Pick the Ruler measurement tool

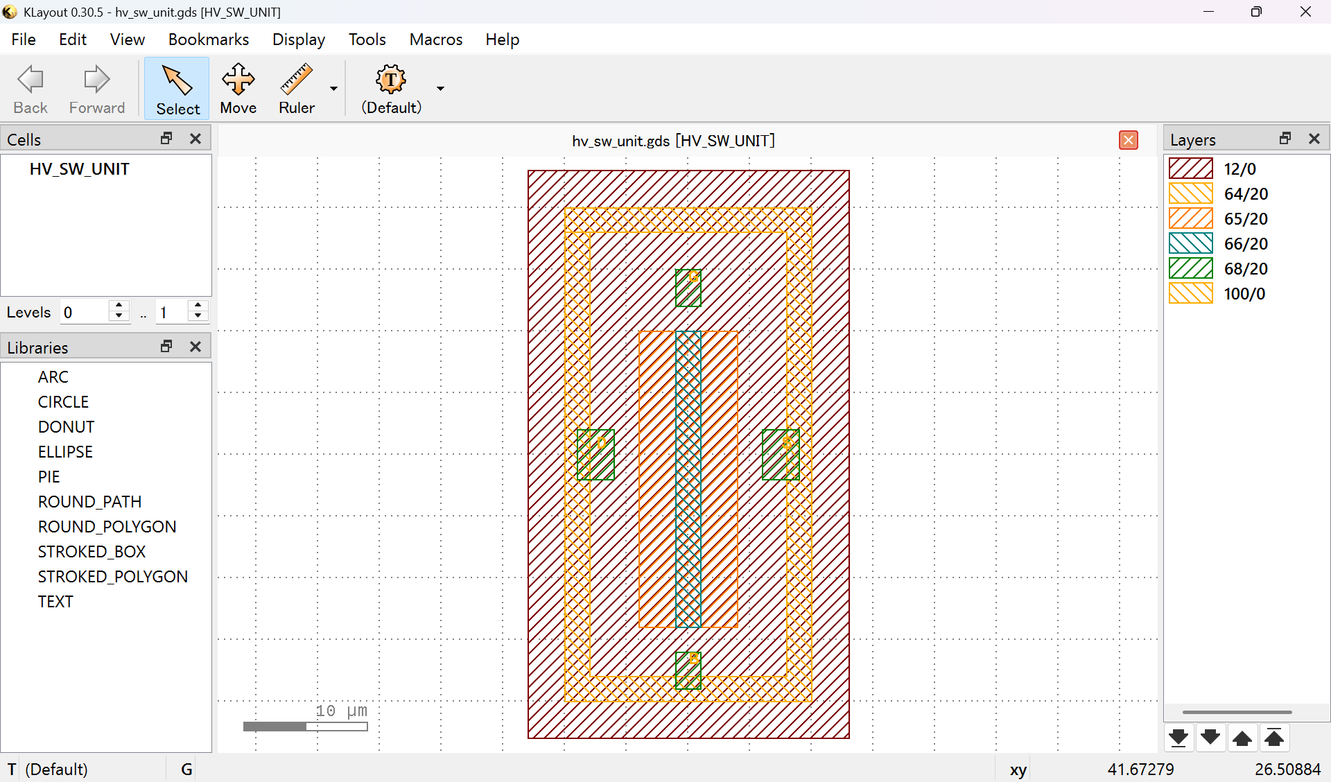(296, 88)
